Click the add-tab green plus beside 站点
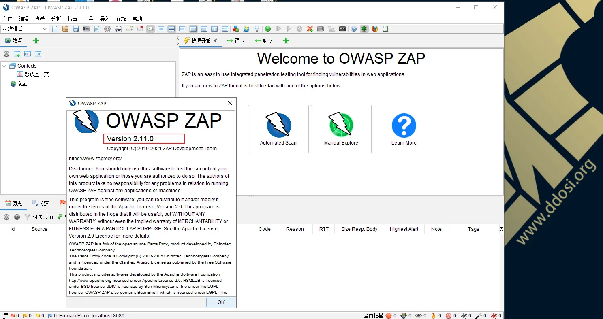 point(36,40)
